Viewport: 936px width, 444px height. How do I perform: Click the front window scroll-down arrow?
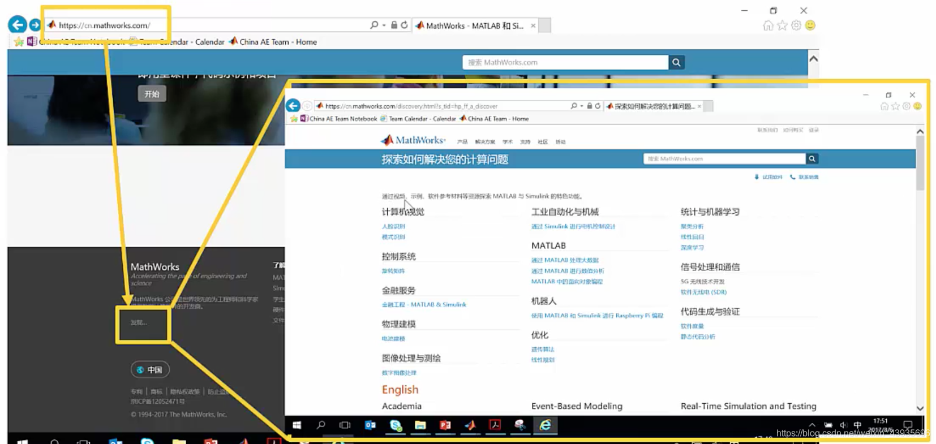(x=920, y=408)
